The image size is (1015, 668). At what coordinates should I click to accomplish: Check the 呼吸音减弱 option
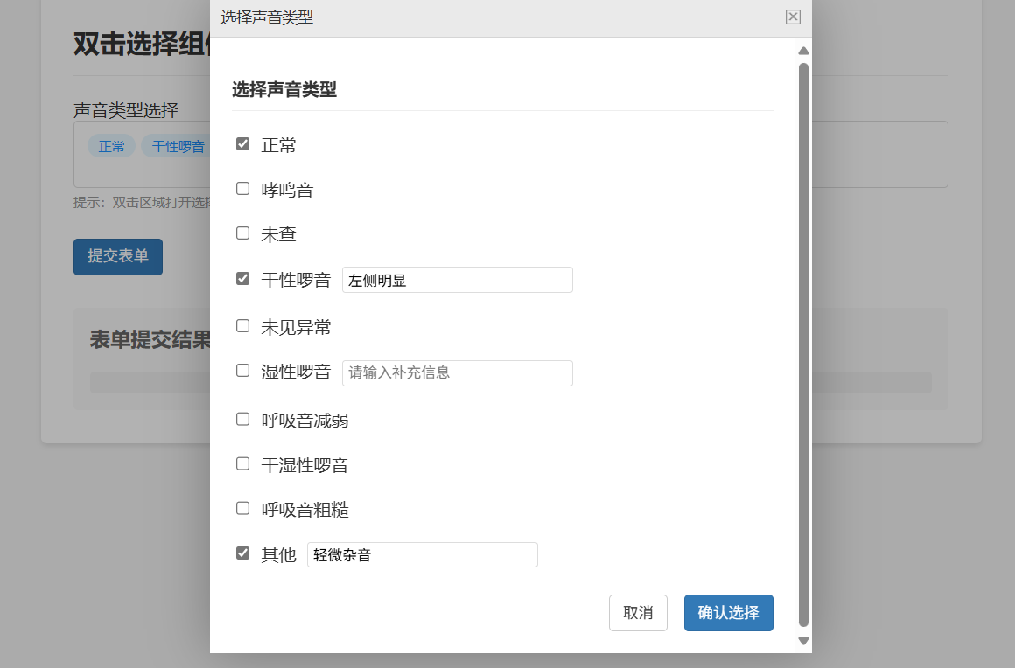coord(243,420)
